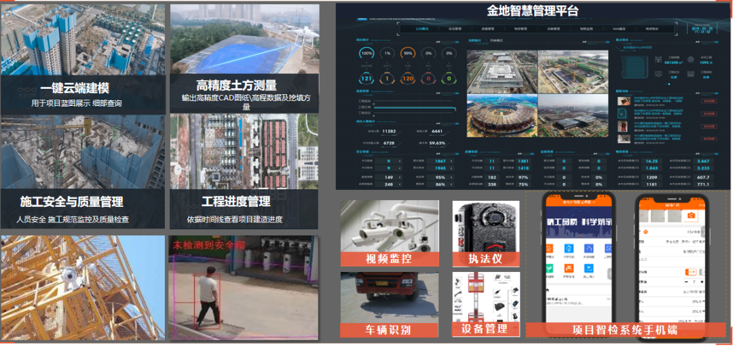The height and width of the screenshot is (348, 733).
Task: Tap the blue hexagon checkmark icon on left phone
Action: (x=569, y=248)
